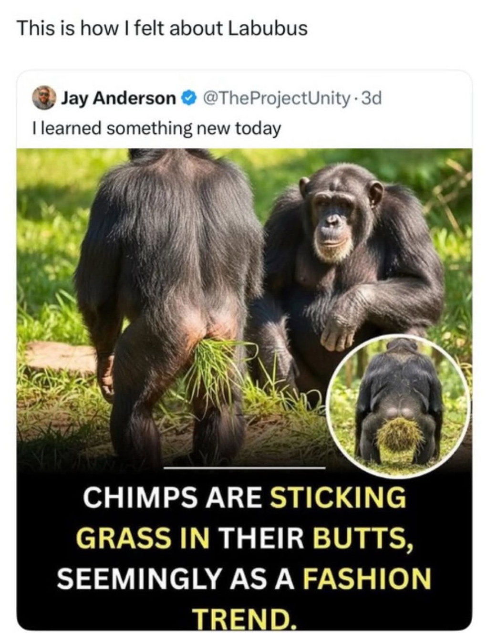Click the 'This is how I felt about Labubus' caption

click(x=162, y=29)
